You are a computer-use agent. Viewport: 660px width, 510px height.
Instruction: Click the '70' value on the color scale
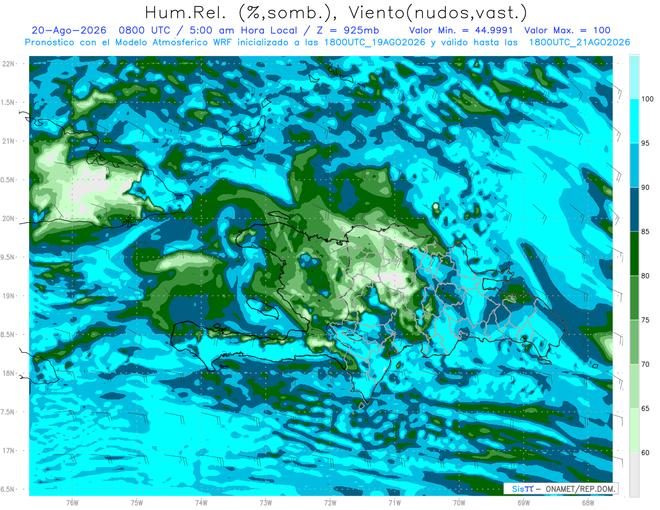coord(646,364)
